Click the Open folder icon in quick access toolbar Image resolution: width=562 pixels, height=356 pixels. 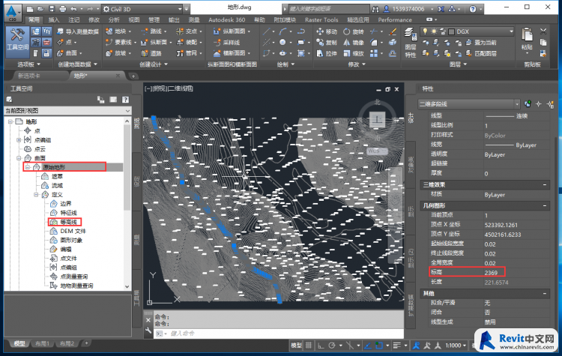pyautogui.click(x=40, y=9)
